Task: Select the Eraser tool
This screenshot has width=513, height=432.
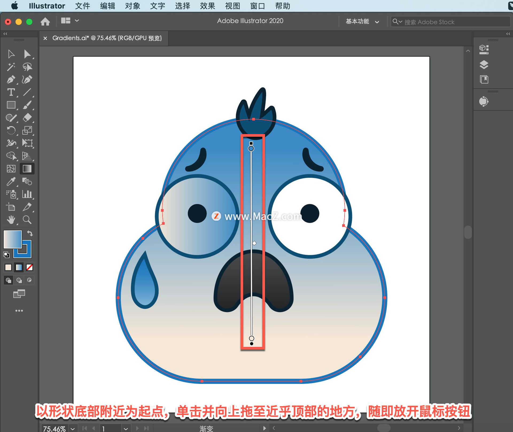Action: click(x=27, y=118)
